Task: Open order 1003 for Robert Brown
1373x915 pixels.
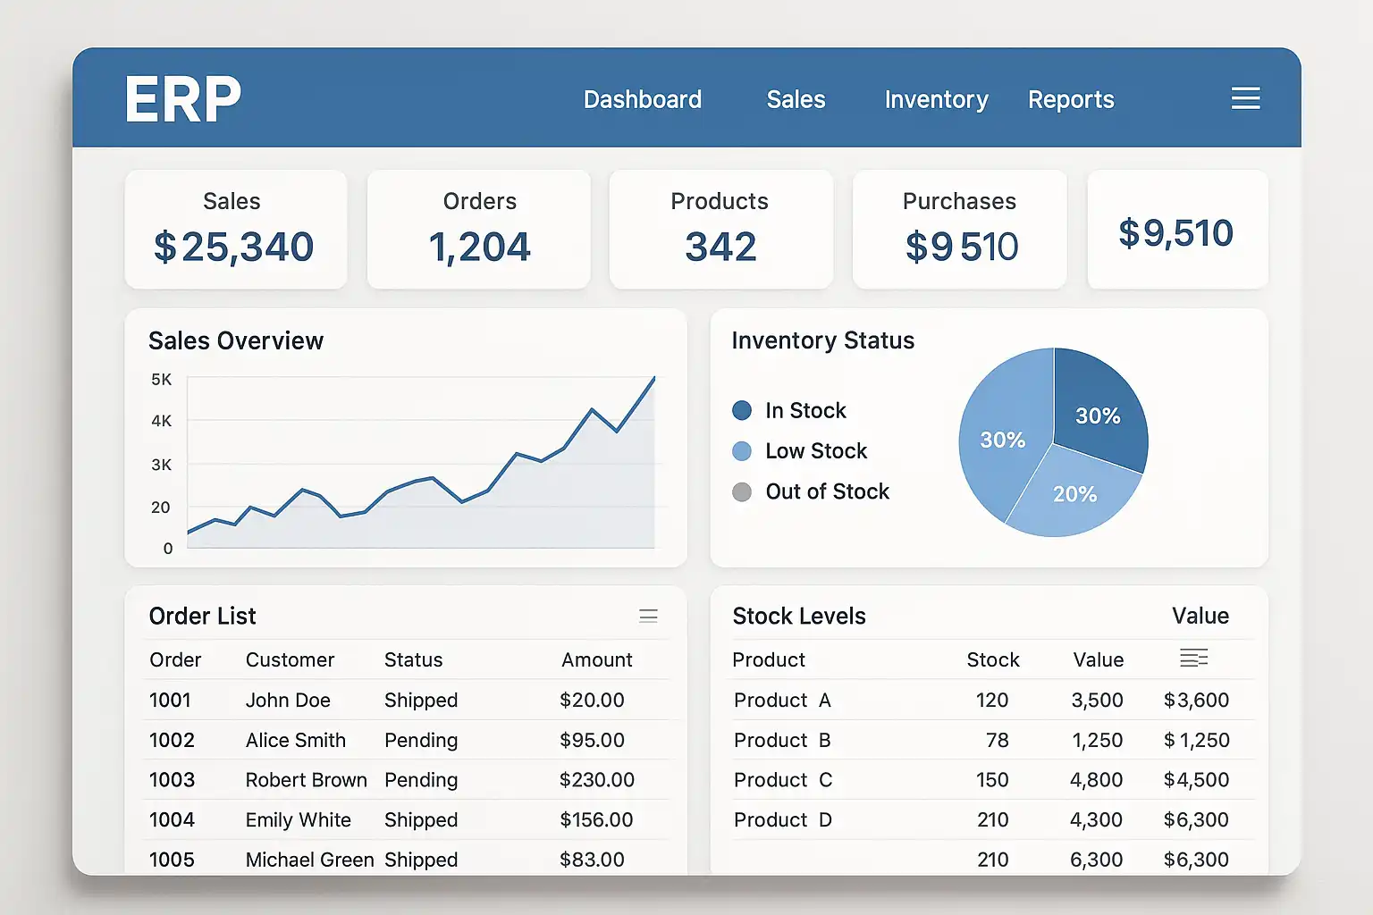Action: click(408, 779)
